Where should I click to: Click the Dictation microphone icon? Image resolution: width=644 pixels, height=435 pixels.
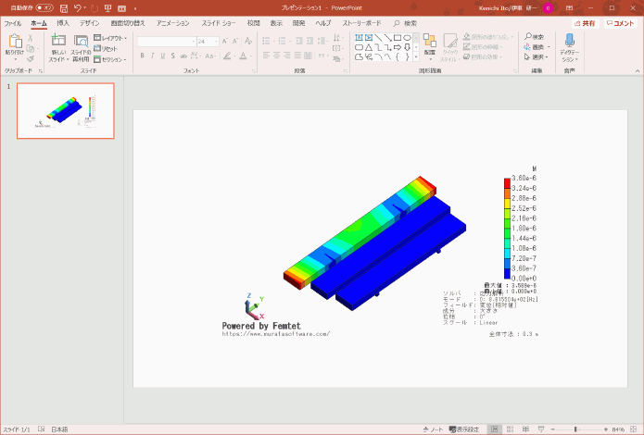pos(568,43)
